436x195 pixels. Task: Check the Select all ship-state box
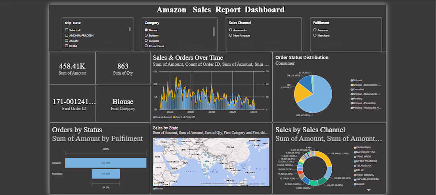(67, 30)
